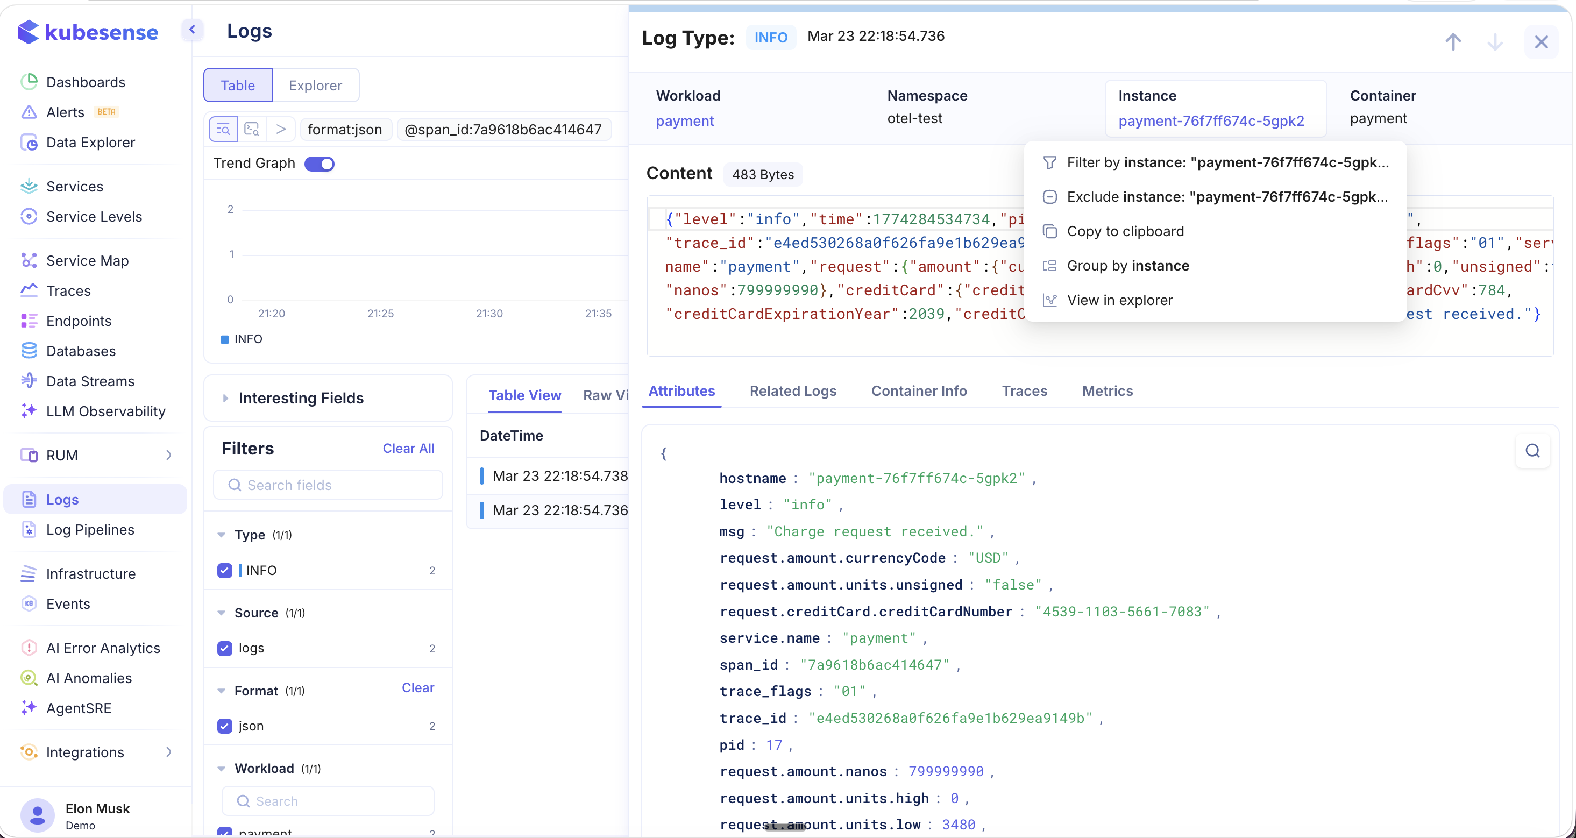This screenshot has height=838, width=1576.
Task: Collapse the Interesting Fields section
Action: 225,397
